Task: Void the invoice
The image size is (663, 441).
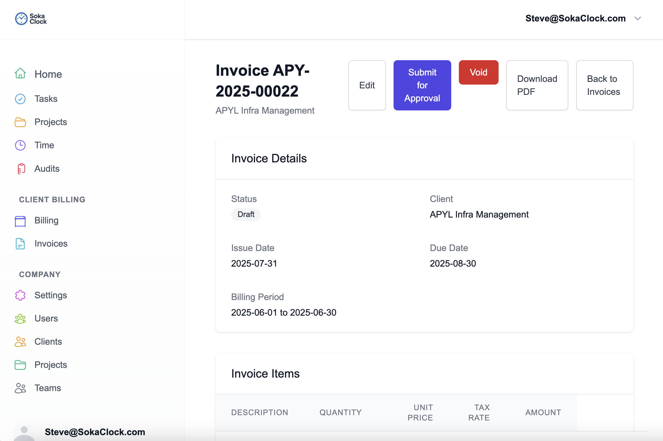Action: pos(478,72)
